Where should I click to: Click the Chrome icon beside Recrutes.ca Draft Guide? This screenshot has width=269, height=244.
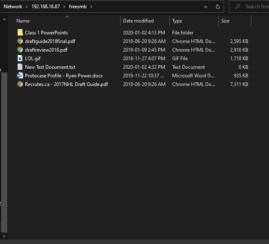(20, 84)
